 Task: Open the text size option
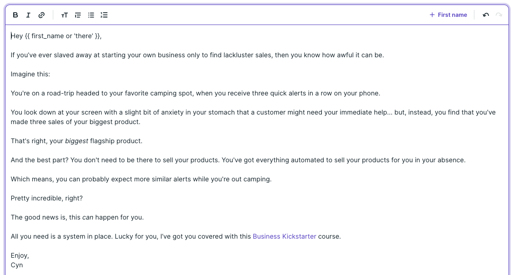tap(64, 15)
